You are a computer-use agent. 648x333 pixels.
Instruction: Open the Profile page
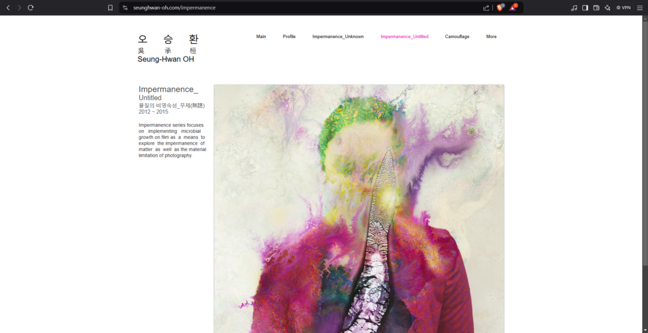(x=289, y=37)
